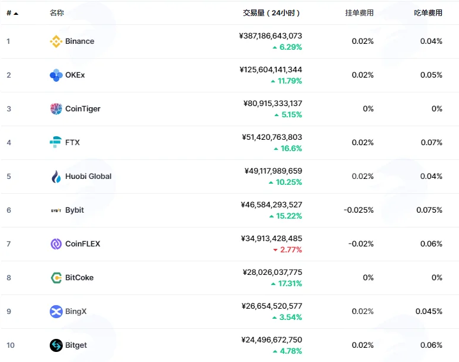Select the BitCoke green logo
459x362 pixels.
(56, 278)
